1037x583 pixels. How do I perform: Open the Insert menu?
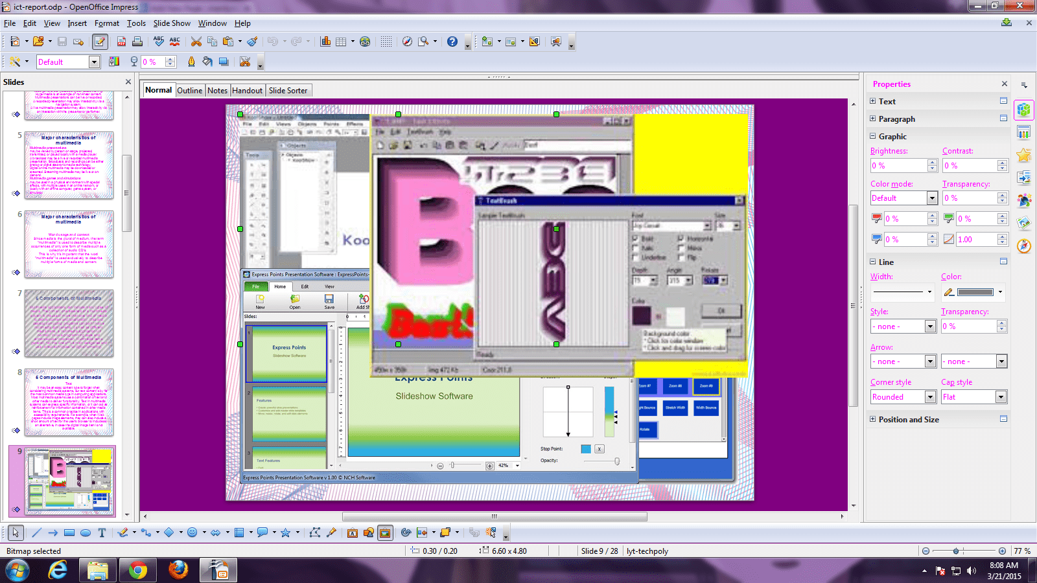pos(77,23)
